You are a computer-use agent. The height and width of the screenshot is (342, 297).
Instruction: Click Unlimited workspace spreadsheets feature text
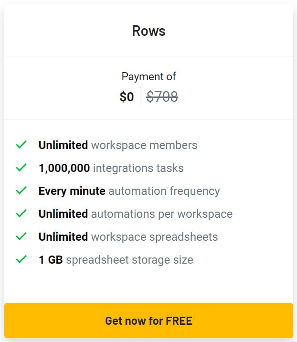128,237
